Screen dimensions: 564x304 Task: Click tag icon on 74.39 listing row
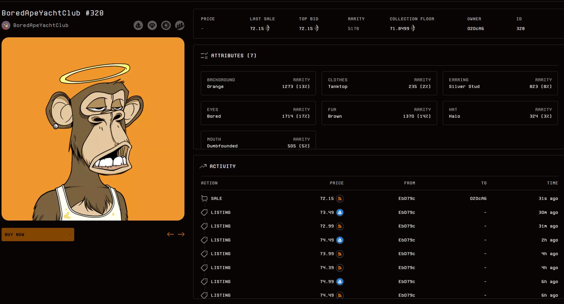pyautogui.click(x=204, y=268)
